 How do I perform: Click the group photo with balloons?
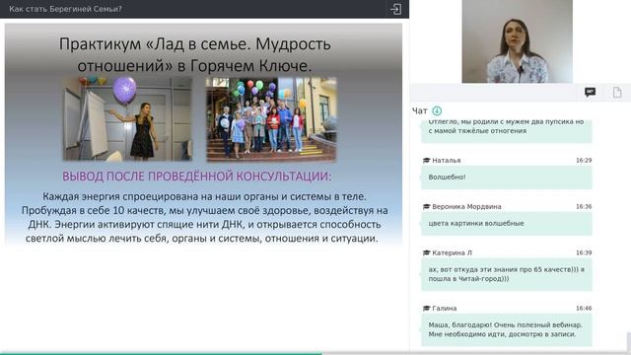click(271, 119)
